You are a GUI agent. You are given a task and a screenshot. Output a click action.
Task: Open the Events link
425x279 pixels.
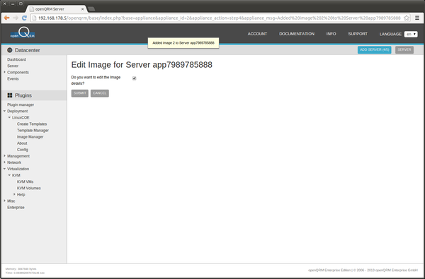click(x=13, y=78)
